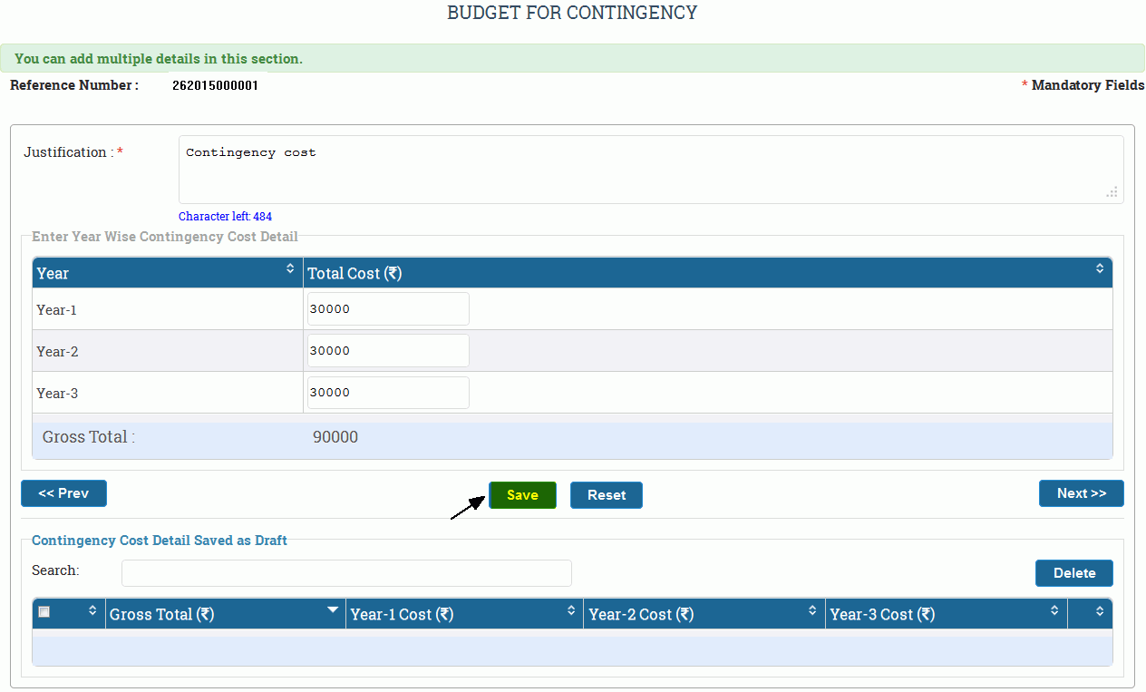
Task: Sort Year-1 Cost column using sort icon
Action: [x=570, y=611]
